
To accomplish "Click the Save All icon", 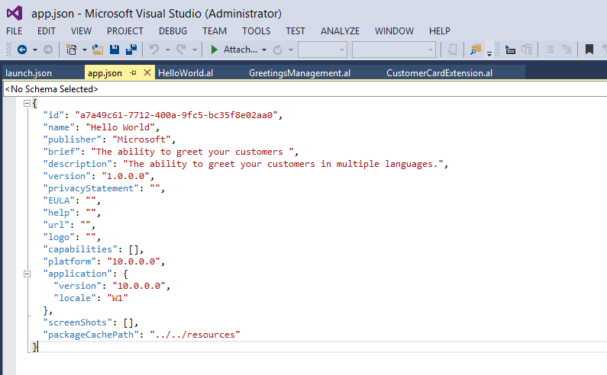I will pos(131,50).
